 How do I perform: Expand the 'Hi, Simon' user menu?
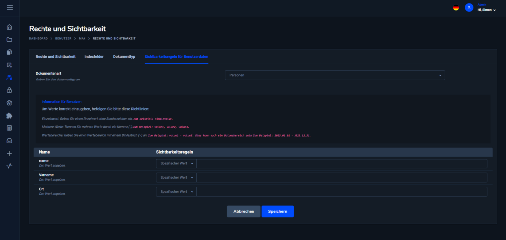click(486, 10)
